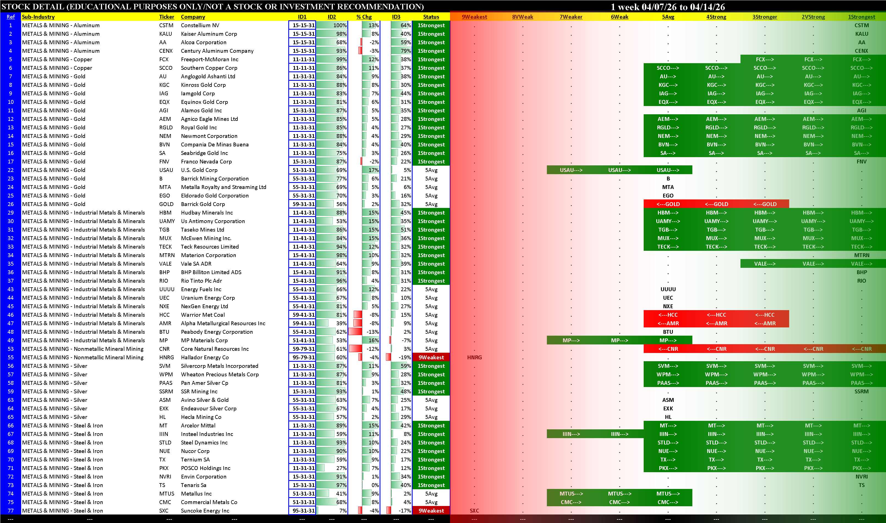The height and width of the screenshot is (523, 886).
Task: Click the <---CNR cell under 1Strongest
Action: [x=861, y=349]
